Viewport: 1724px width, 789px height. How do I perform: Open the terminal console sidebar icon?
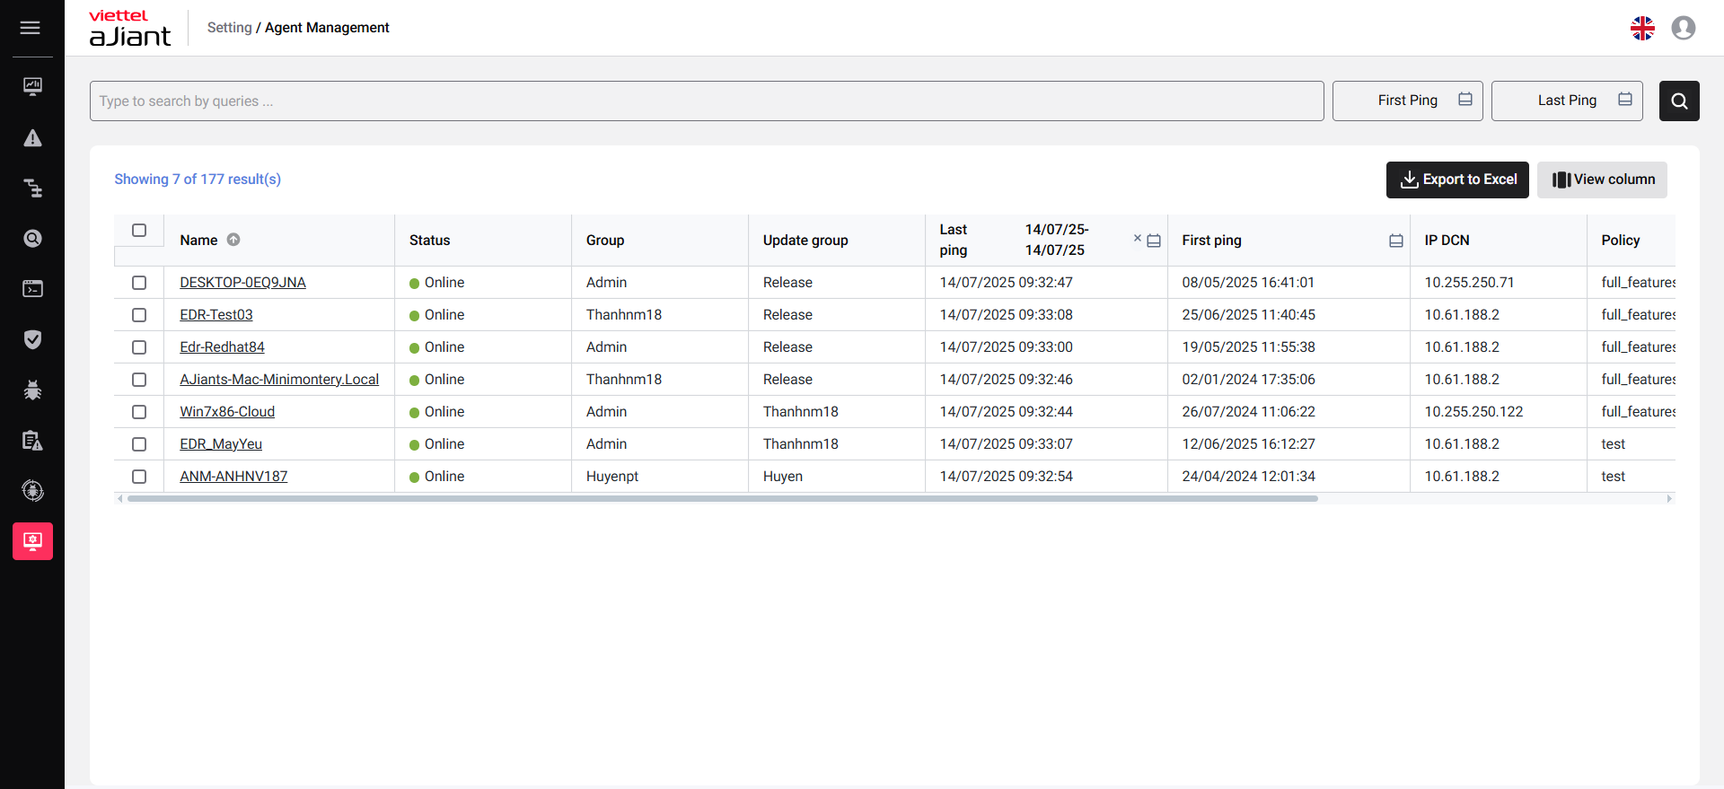[x=32, y=289]
